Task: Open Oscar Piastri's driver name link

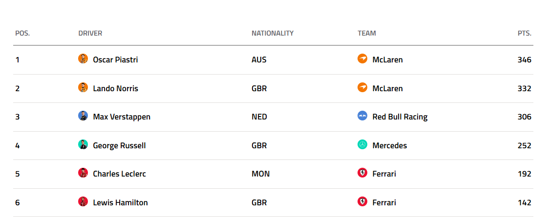Action: [115, 60]
